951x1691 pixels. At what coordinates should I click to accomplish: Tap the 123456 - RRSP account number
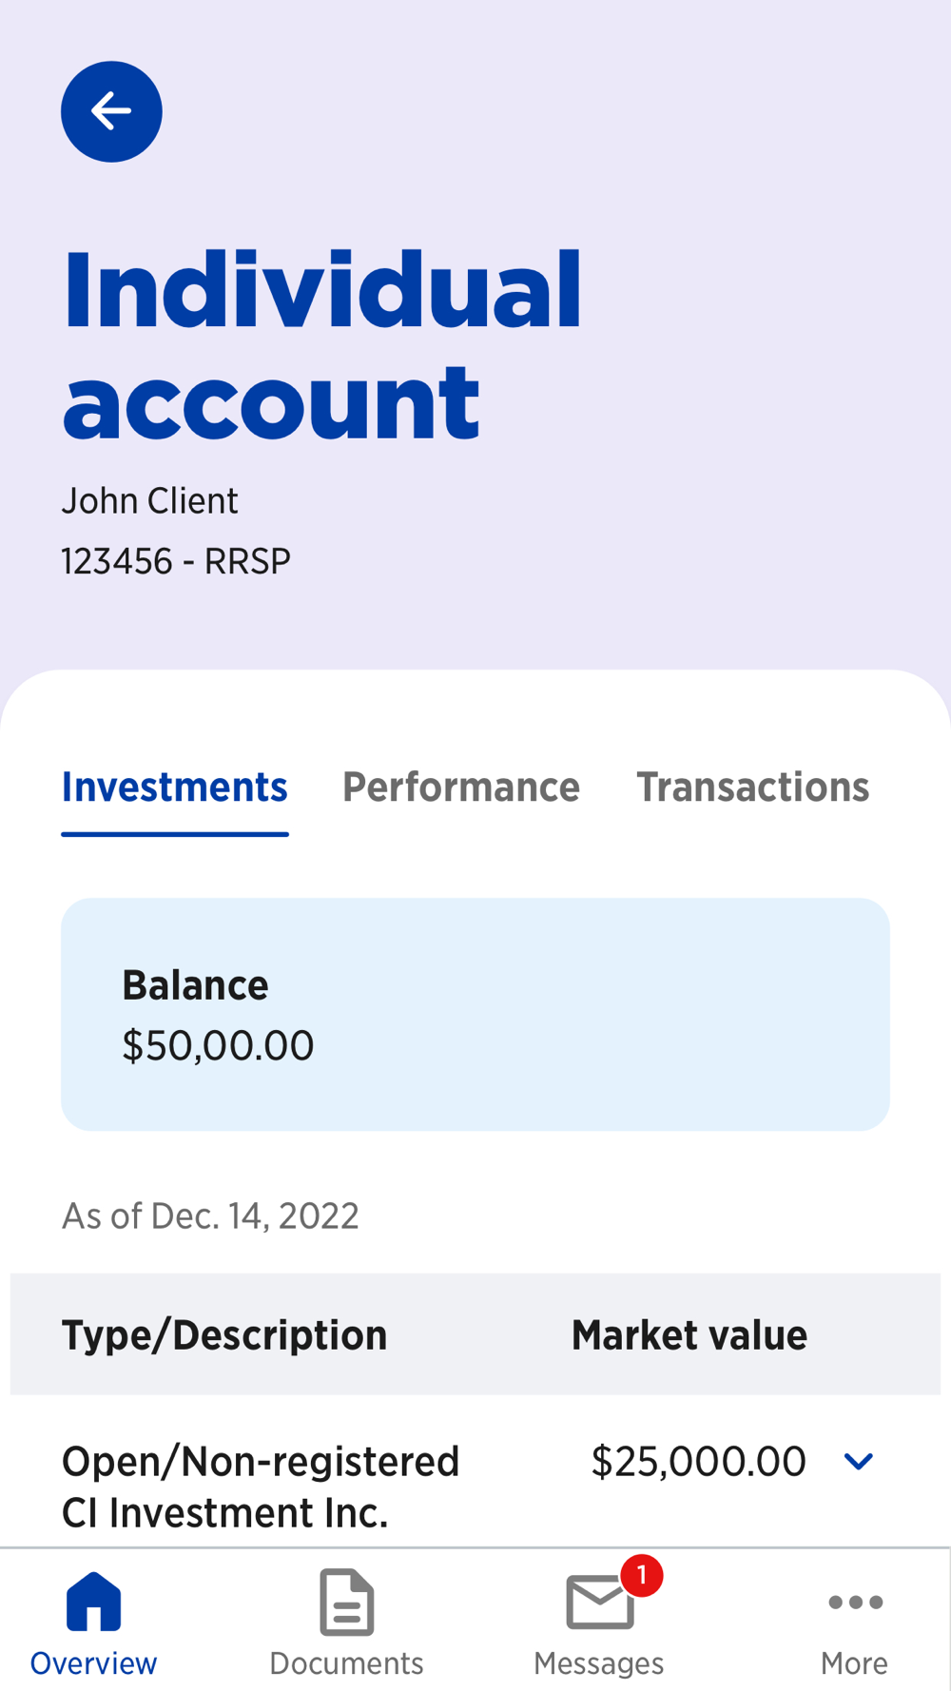[176, 561]
